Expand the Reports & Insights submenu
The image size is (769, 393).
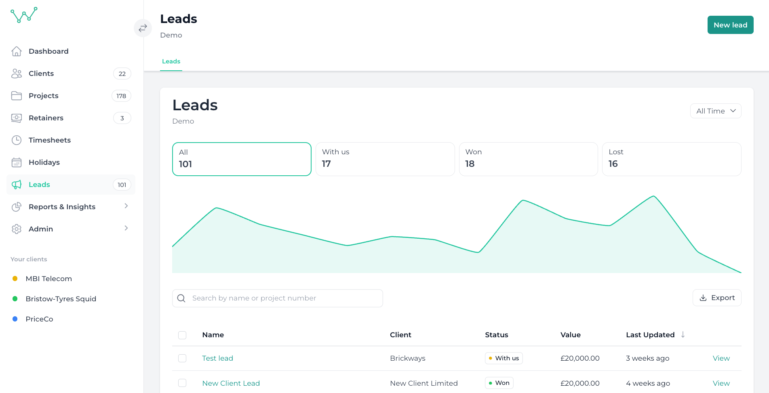(126, 206)
